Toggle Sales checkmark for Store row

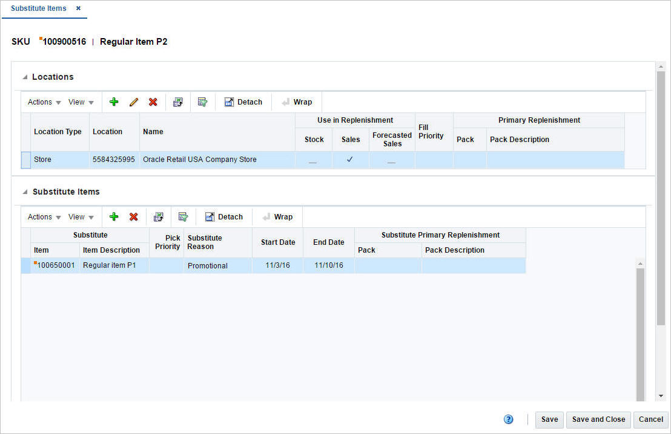tap(349, 160)
